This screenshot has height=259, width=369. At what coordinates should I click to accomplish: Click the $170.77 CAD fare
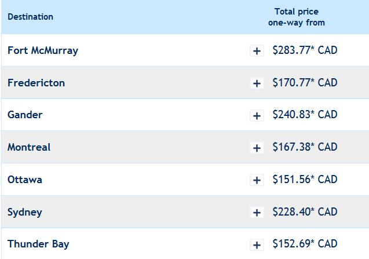click(305, 83)
